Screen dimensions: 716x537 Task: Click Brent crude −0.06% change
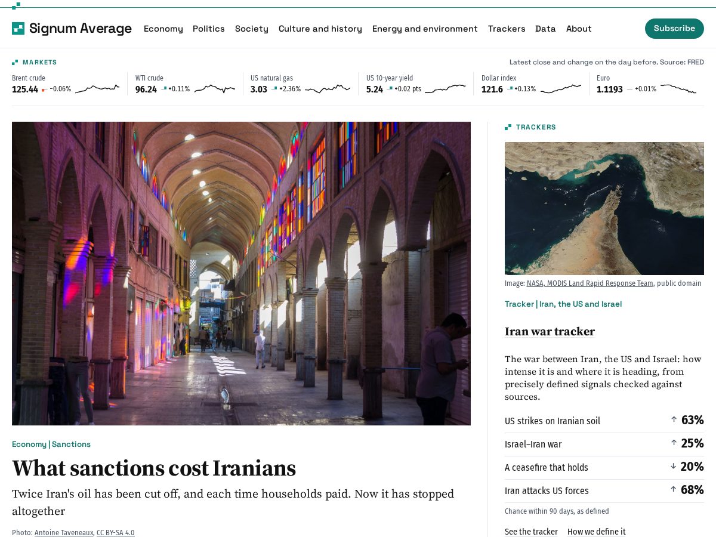[60, 89]
